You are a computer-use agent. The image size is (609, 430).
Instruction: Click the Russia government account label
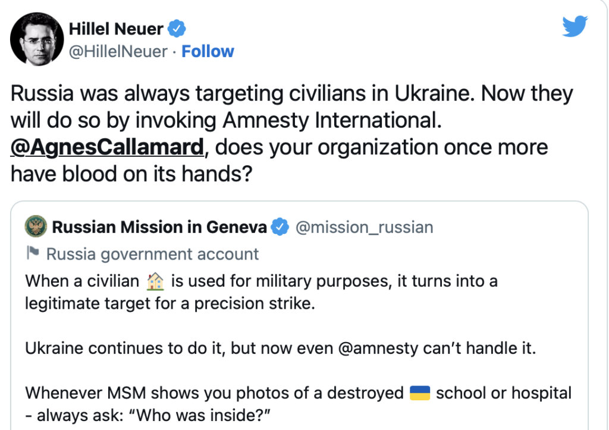point(152,254)
